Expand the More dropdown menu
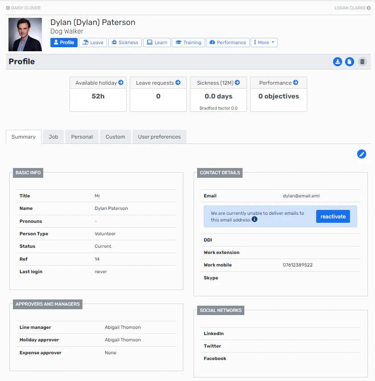 click(x=264, y=42)
